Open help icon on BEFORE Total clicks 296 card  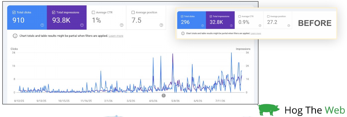click(203, 26)
